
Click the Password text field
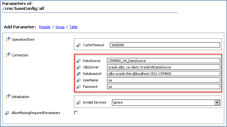pyautogui.click(x=163, y=87)
